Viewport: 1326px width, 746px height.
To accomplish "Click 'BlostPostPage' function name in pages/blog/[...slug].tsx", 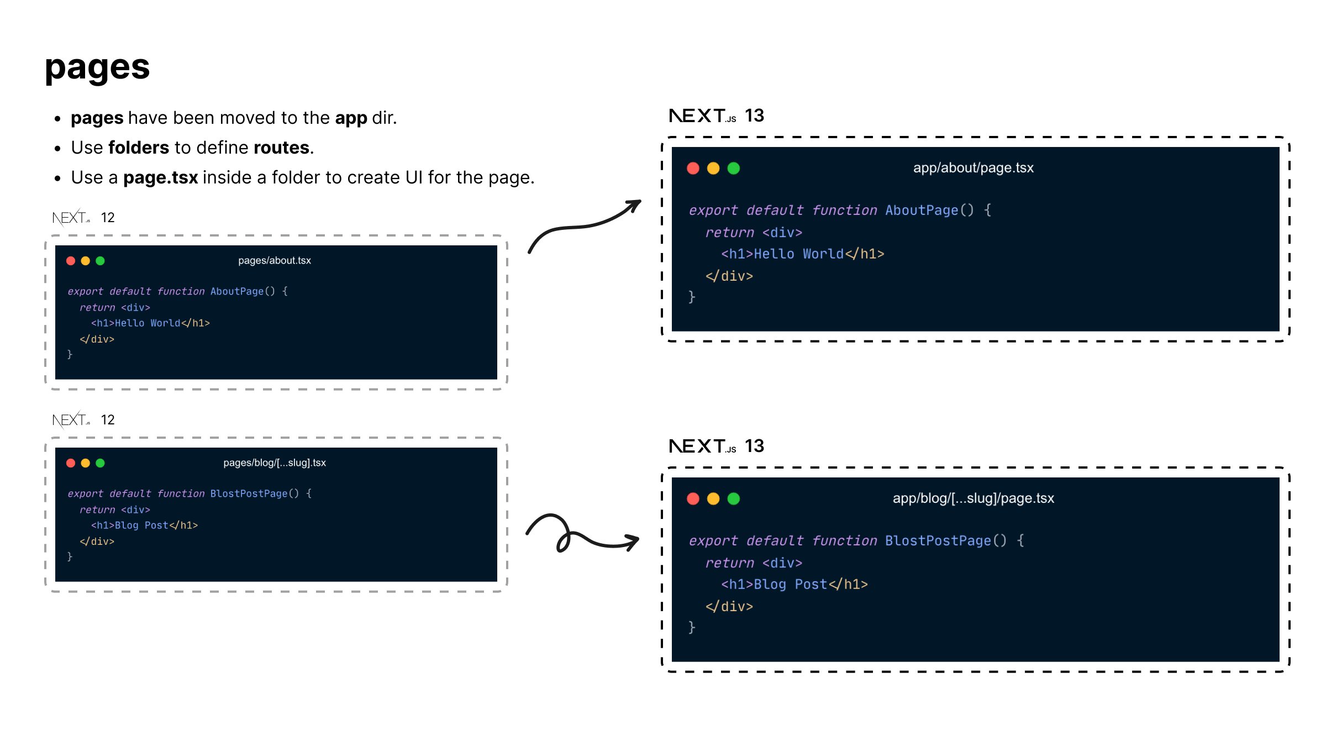I will click(x=249, y=493).
